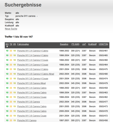Screen dimensions: 113x122
Task: Sort table by VK column
Action: (14, 44)
